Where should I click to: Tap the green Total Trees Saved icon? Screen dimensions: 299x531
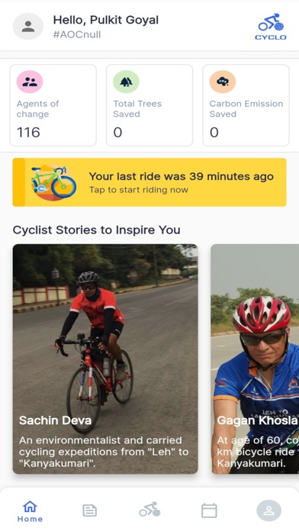126,82
